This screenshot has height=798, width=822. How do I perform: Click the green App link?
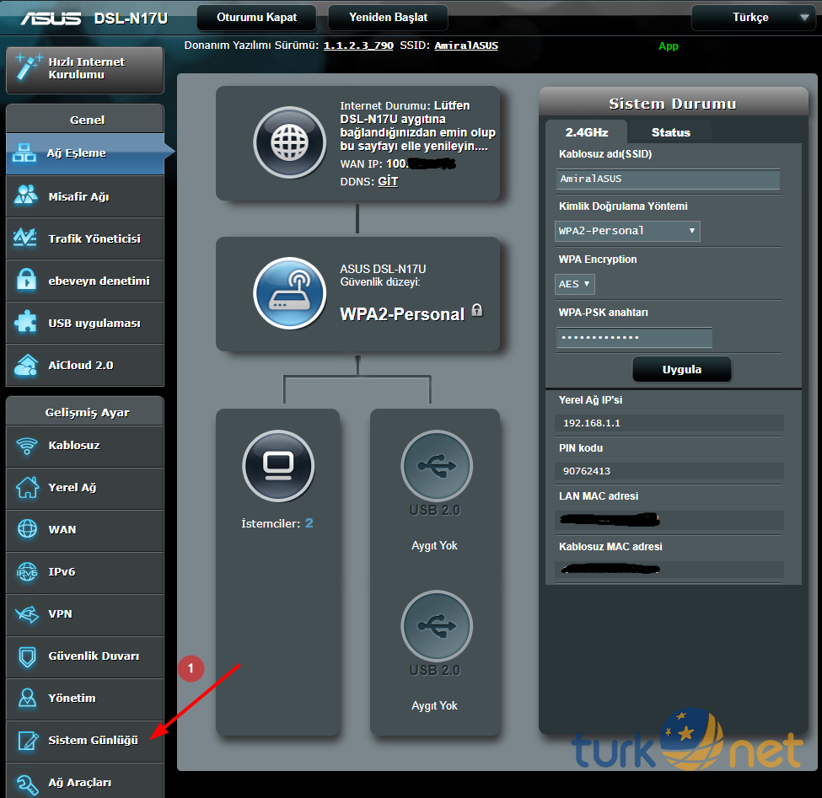coord(669,46)
